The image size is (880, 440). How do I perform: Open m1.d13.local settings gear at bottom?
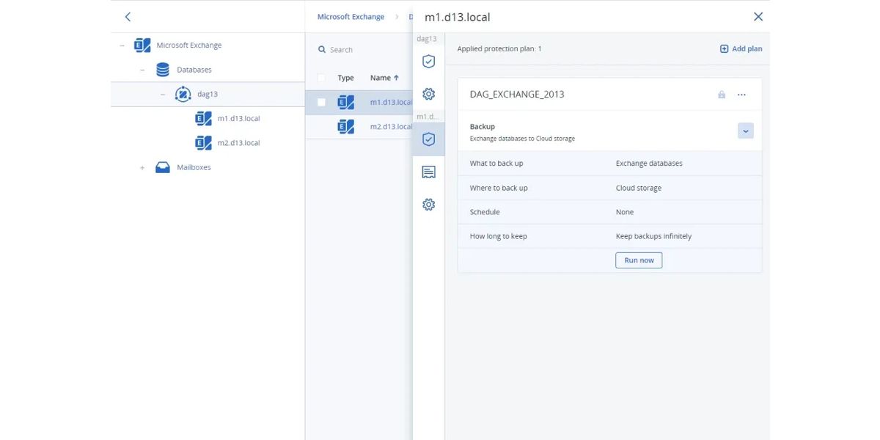(429, 205)
